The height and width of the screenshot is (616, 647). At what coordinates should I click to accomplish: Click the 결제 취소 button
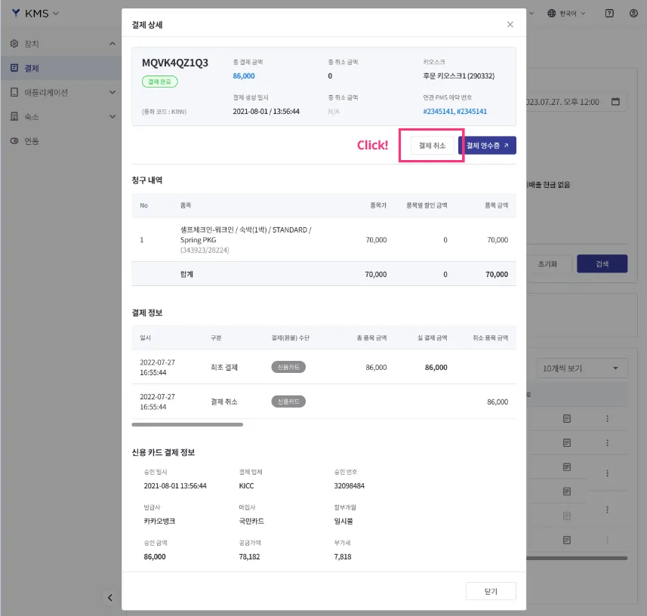click(432, 146)
